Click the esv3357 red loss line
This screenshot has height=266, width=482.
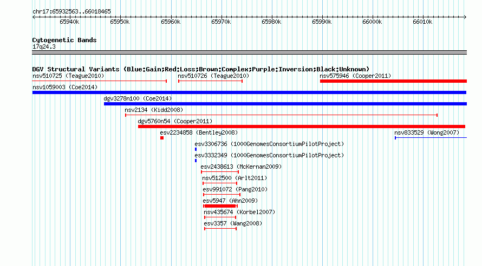point(220,229)
